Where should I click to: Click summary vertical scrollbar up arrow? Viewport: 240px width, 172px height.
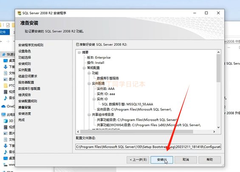218,52
